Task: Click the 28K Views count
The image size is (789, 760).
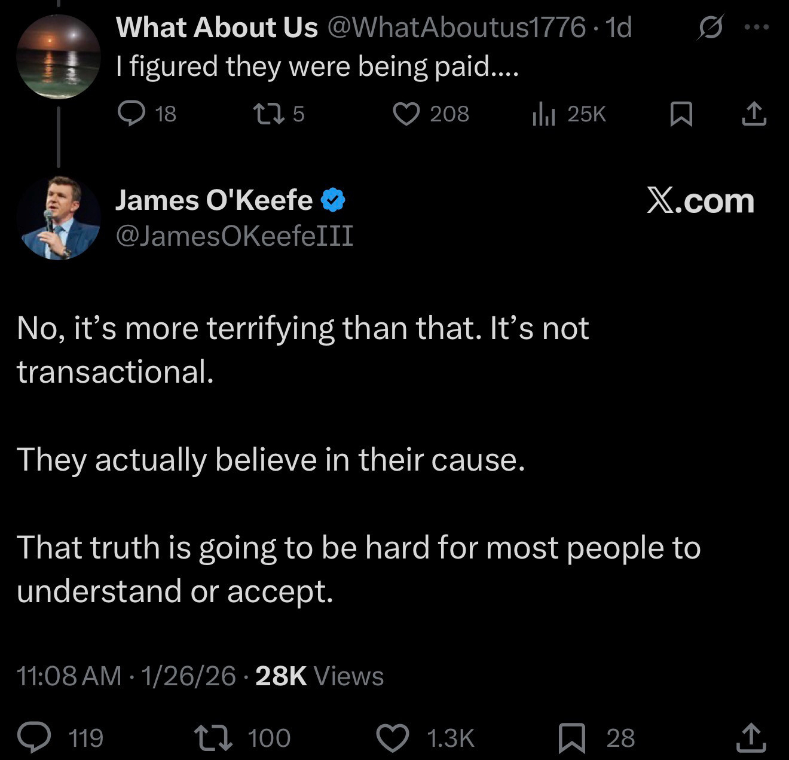Action: coord(319,676)
